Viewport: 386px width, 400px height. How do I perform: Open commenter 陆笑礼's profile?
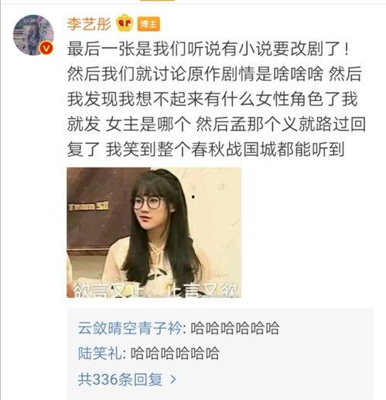[x=100, y=353]
